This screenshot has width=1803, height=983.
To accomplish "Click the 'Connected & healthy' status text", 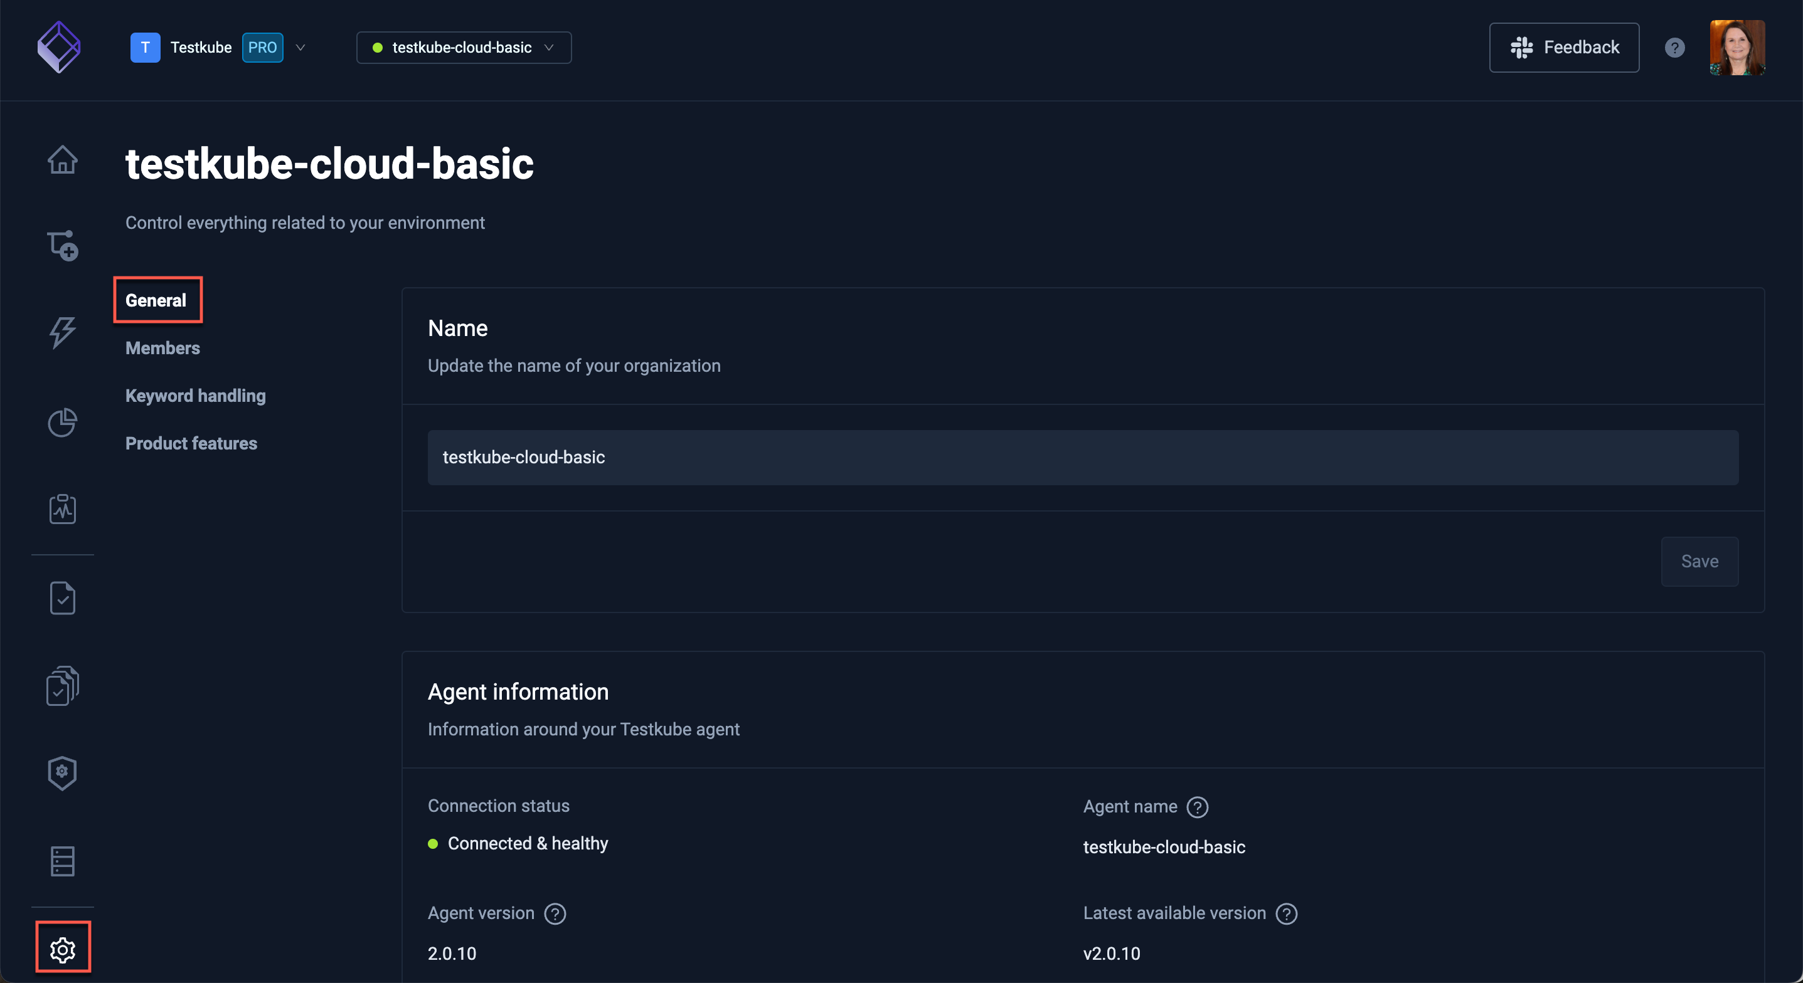I will [x=528, y=844].
